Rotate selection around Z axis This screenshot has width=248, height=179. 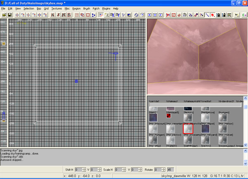45,15
